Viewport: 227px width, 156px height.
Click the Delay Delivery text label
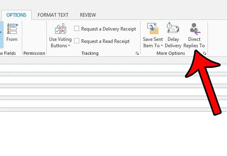pos(173,42)
